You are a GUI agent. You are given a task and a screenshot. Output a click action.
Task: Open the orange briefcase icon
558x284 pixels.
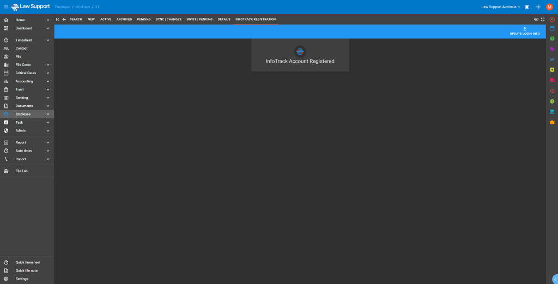(552, 122)
